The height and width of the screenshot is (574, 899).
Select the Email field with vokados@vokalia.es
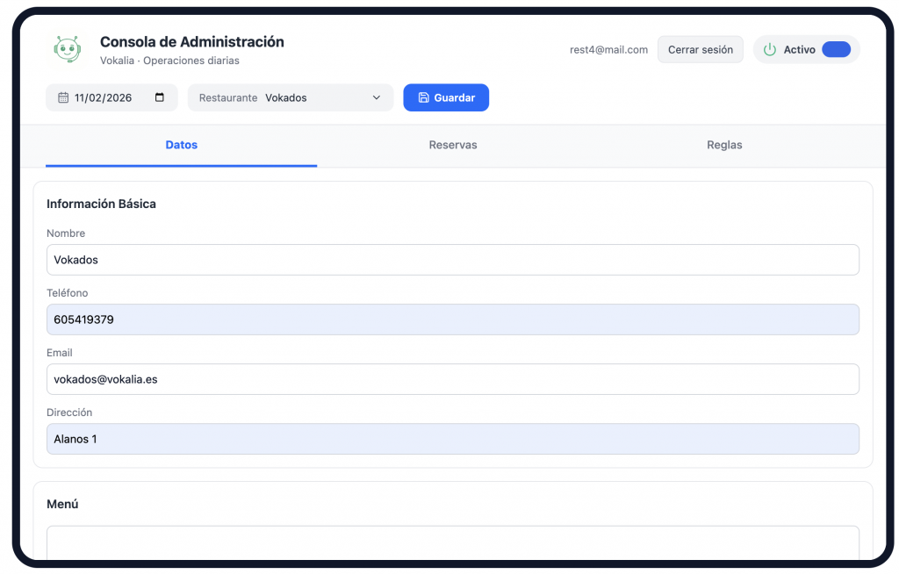(452, 379)
